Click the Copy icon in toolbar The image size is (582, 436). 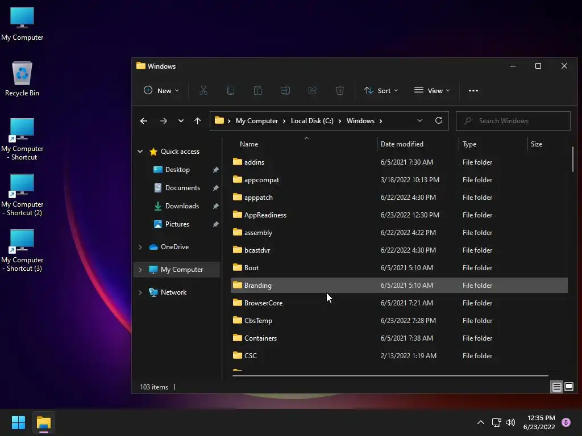[x=231, y=90]
